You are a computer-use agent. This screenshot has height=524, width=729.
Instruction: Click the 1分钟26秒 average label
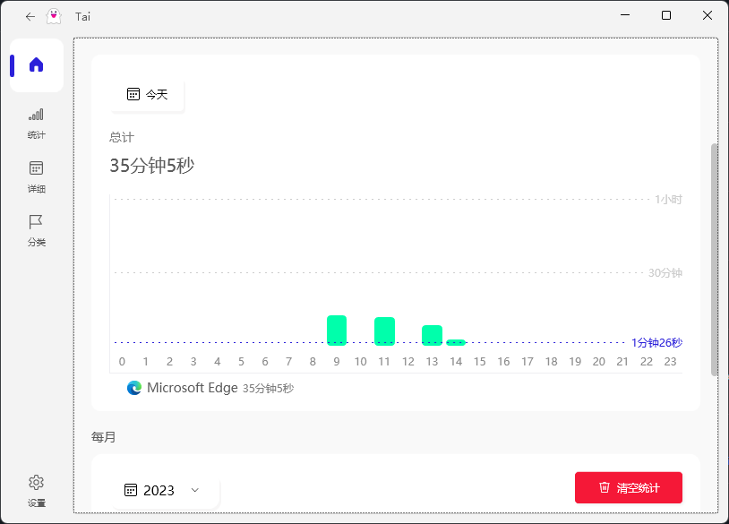coord(657,343)
